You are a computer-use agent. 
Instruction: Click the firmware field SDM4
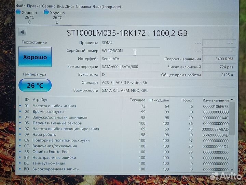tap(130, 43)
